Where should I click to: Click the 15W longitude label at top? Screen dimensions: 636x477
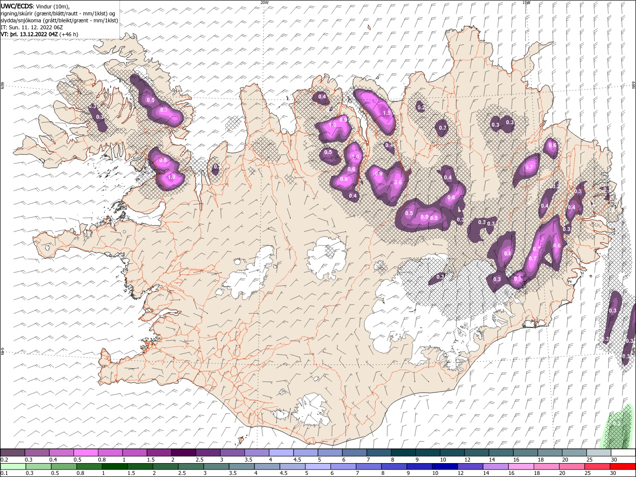click(526, 2)
